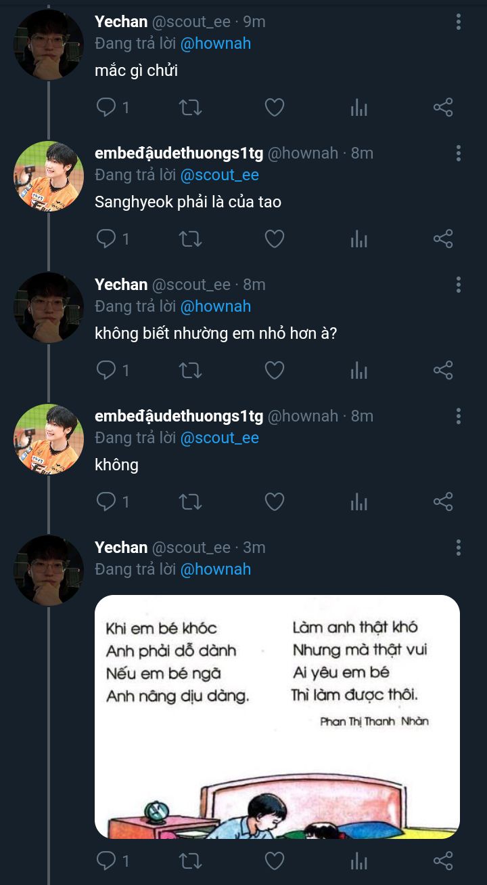The image size is (487, 885).
Task: Like the "mắc gì chửi" tweet
Action: tap(274, 107)
